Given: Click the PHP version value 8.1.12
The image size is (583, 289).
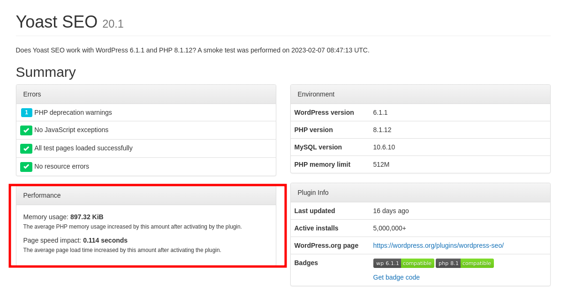Looking at the screenshot, I should (382, 130).
